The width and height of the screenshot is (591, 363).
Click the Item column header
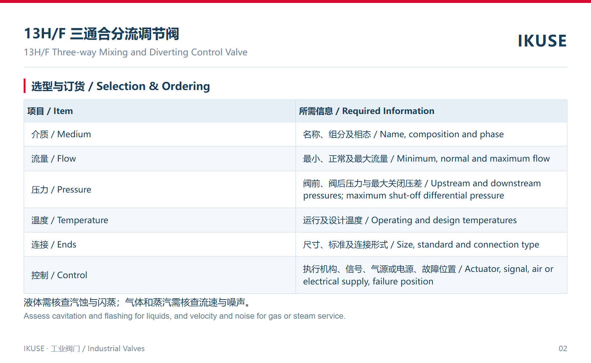tap(160, 111)
